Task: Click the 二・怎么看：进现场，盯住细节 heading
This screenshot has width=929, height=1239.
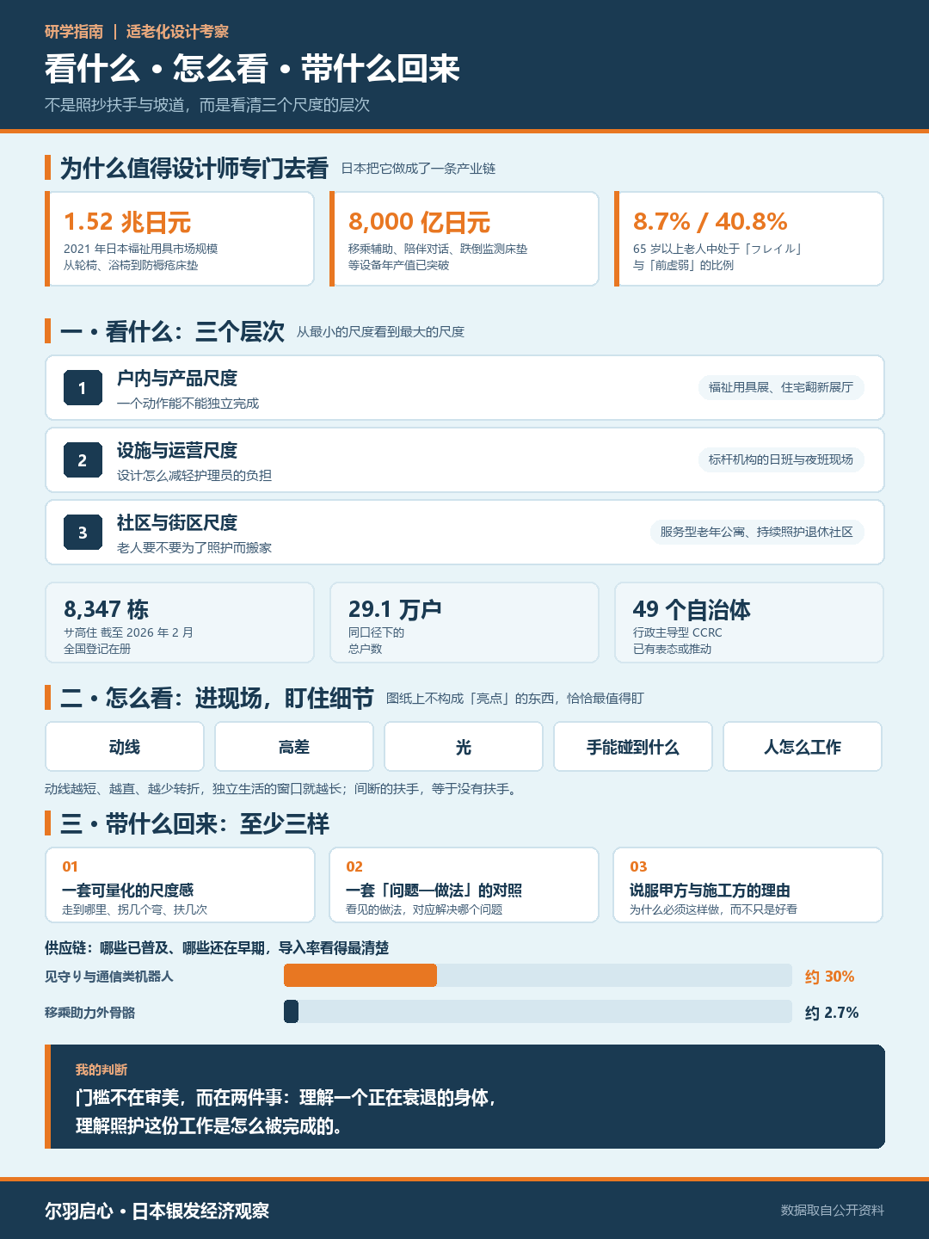Action: pos(217,698)
